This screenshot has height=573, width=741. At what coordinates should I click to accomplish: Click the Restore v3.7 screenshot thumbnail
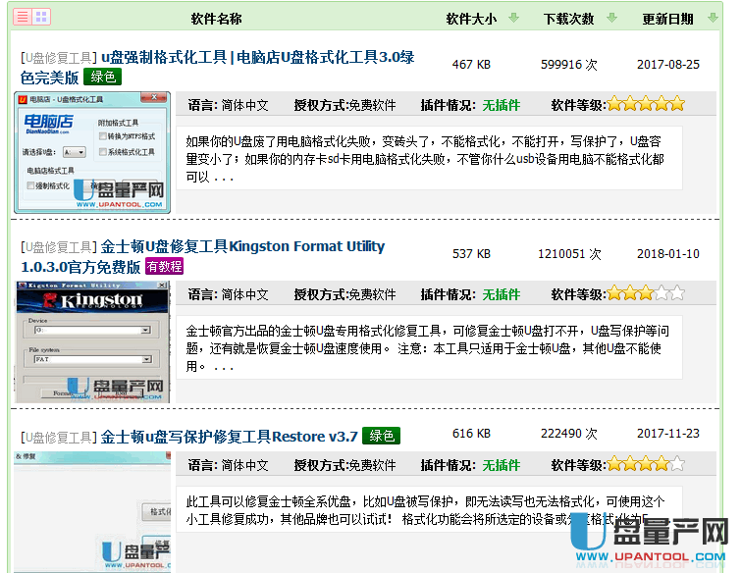point(92,512)
